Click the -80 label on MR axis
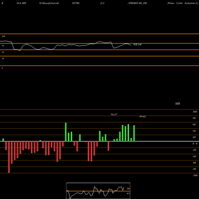 tap(194, 169)
